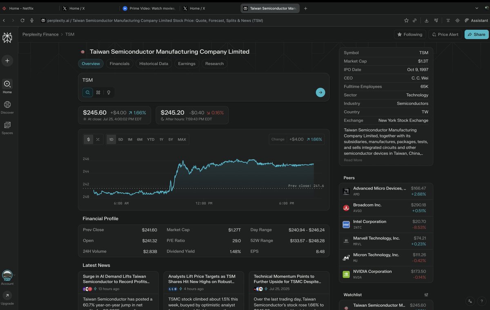Go back with the browser back arrow
The height and width of the screenshot is (310, 490).
click(x=4, y=20)
